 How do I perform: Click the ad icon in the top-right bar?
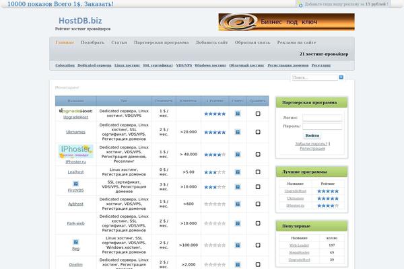300,5
